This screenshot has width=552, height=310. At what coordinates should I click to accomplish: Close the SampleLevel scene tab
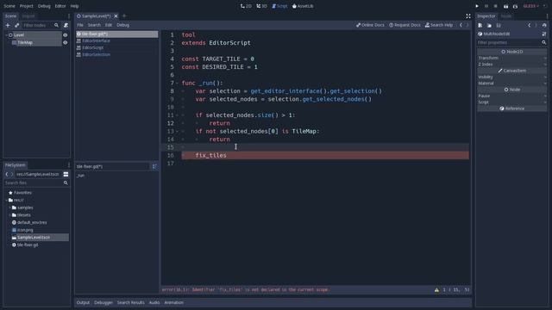pyautogui.click(x=116, y=16)
